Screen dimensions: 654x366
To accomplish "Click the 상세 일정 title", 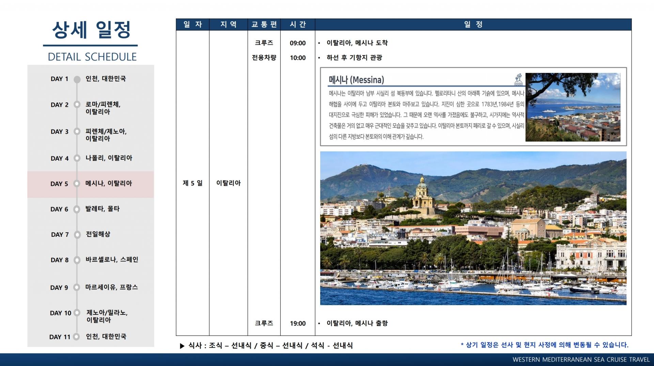I will tap(91, 30).
